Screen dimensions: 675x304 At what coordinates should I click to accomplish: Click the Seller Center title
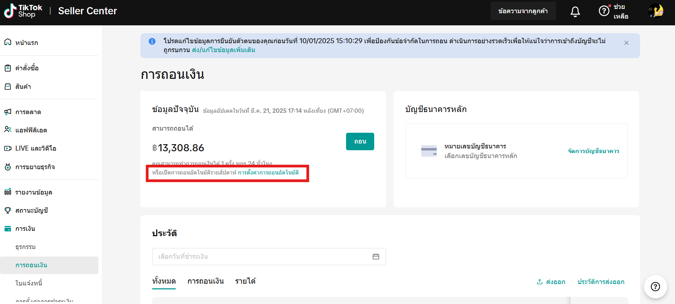tap(87, 11)
